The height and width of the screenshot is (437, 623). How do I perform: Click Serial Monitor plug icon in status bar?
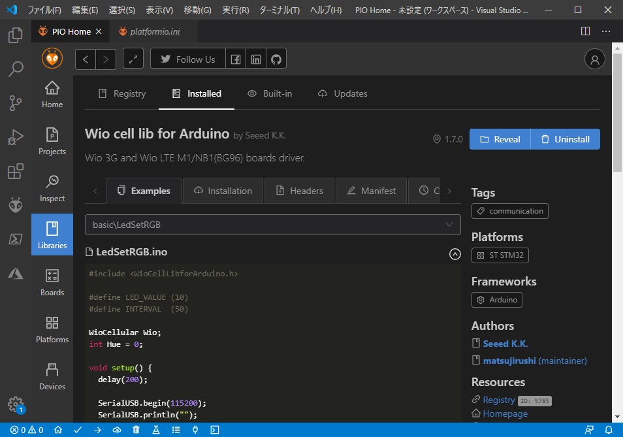coord(195,430)
